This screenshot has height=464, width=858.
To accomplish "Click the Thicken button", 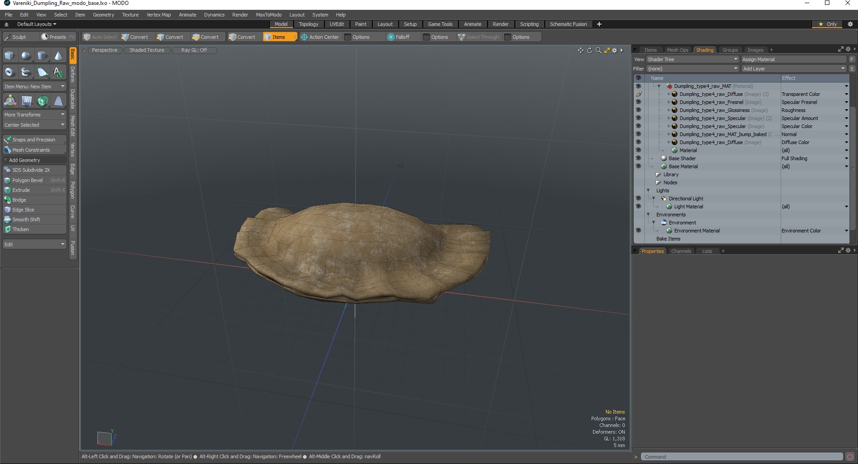I will [x=34, y=229].
